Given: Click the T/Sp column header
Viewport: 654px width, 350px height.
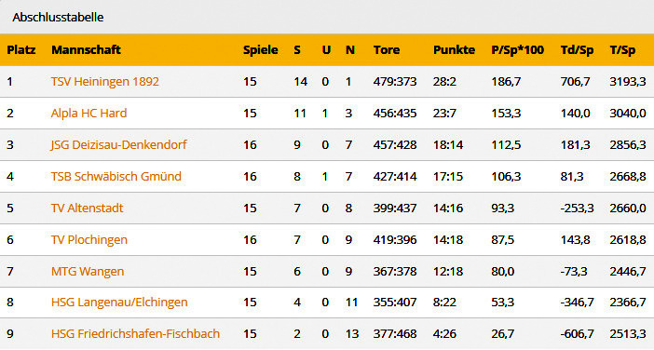Looking at the screenshot, I should (622, 50).
